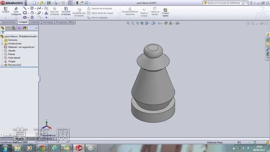
Task: Click the Windows Start button
Action: click(x=5, y=148)
